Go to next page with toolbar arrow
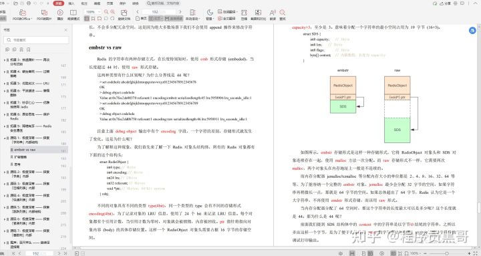 tap(180, 11)
